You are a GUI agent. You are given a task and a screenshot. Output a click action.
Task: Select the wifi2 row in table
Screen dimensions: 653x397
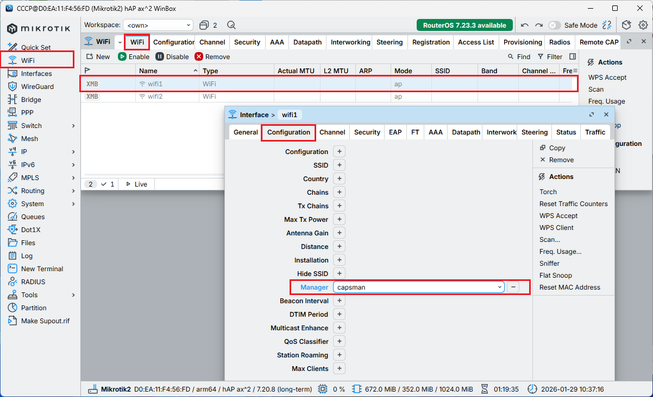tap(329, 97)
